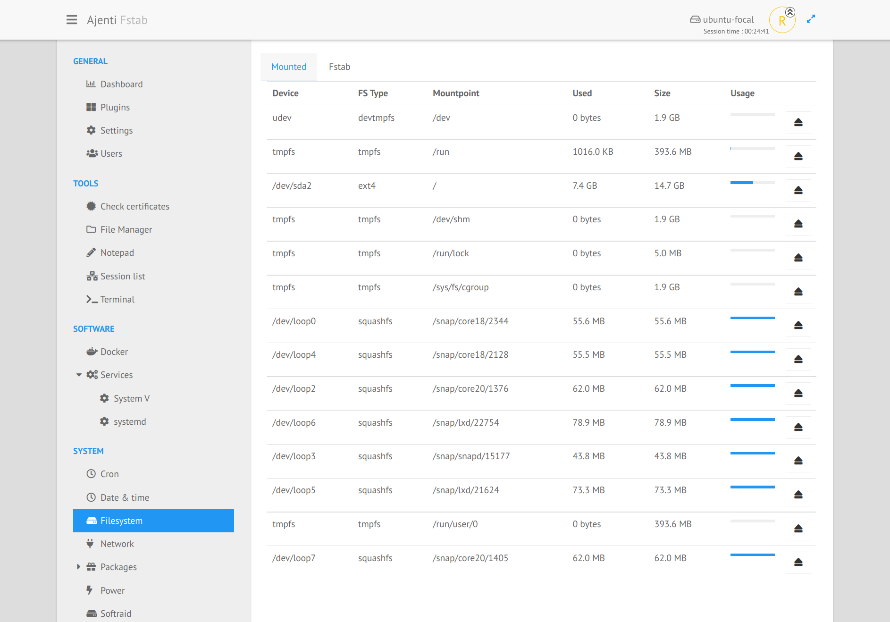Screen dimensions: 890x622
Task: Select the Mounted tab
Action: [x=289, y=67]
